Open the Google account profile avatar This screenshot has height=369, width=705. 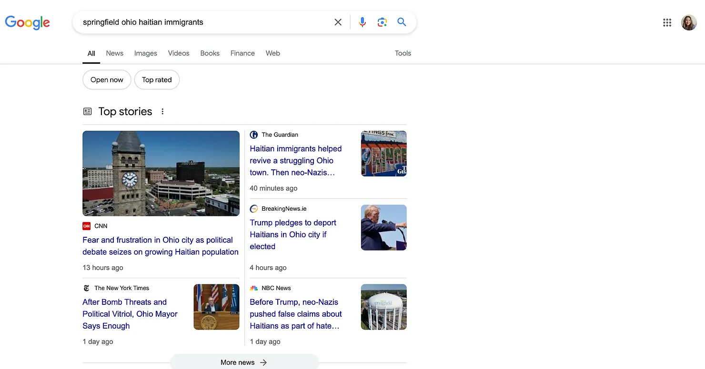tap(689, 22)
